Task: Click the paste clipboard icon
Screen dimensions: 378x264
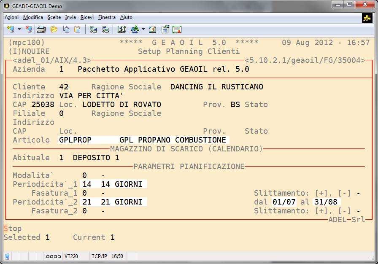Action: (77, 29)
